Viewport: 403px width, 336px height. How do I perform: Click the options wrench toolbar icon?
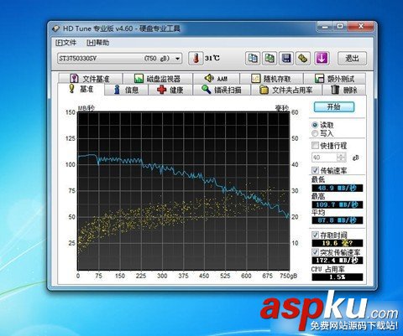302,59
